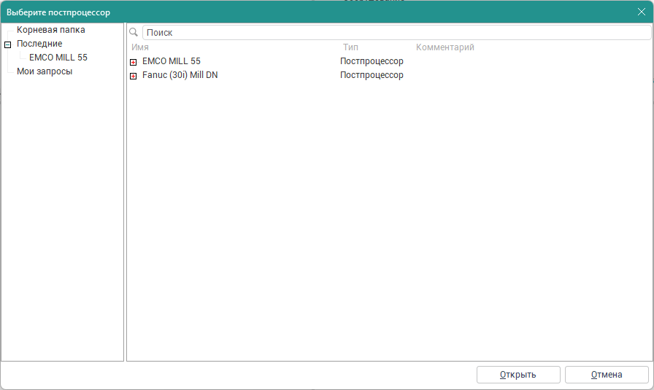Screen dimensions: 654x390
Task: Expand the EMCO MILL 55 postprocessor row
Action: pyautogui.click(x=134, y=62)
